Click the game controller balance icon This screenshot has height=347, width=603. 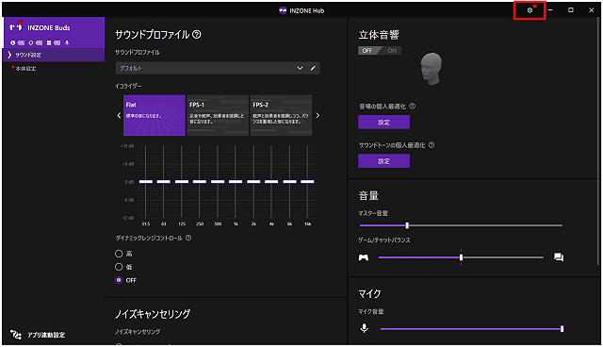(364, 257)
